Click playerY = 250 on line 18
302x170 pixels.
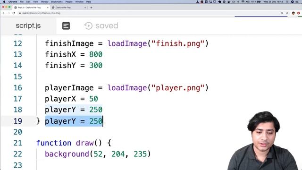[74, 110]
